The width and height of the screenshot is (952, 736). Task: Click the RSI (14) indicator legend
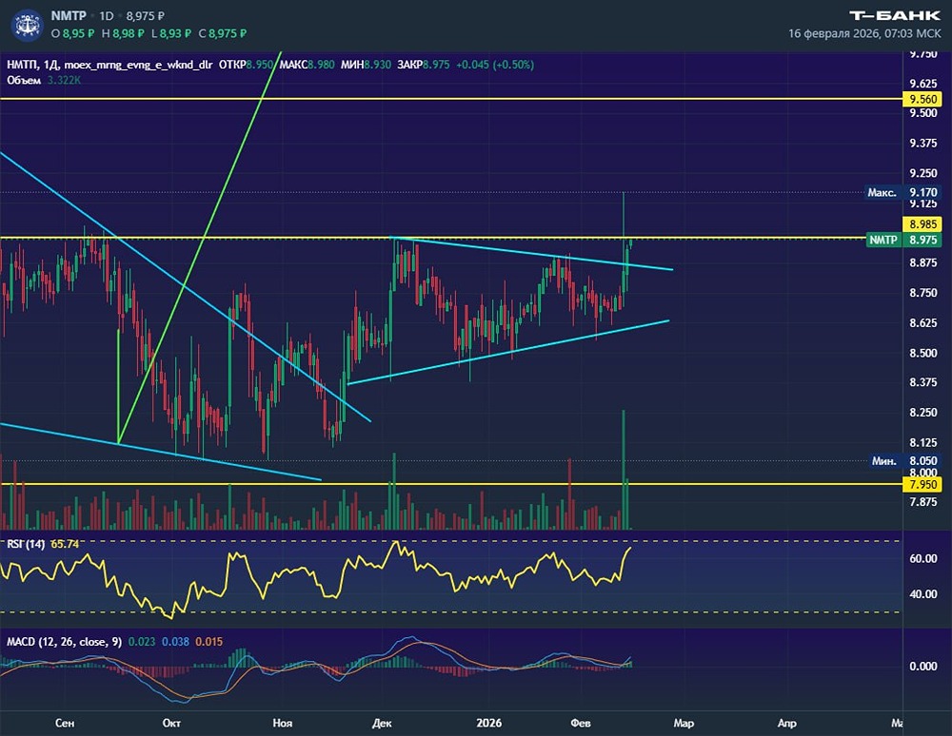(x=26, y=544)
